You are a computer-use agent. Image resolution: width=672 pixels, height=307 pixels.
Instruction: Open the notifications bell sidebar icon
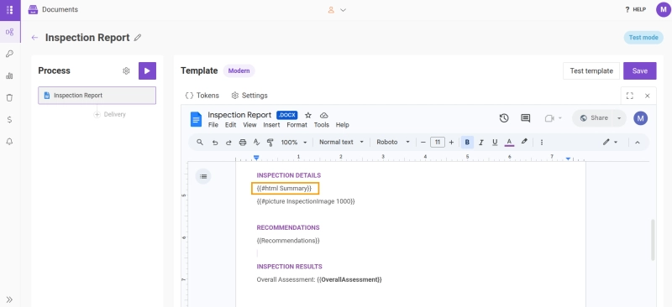tap(9, 142)
